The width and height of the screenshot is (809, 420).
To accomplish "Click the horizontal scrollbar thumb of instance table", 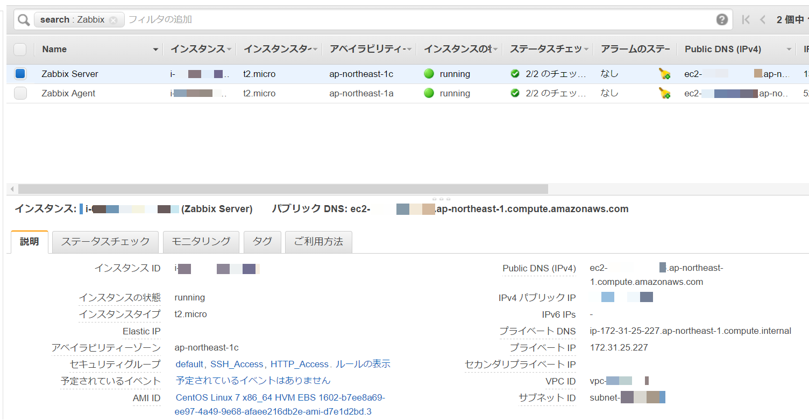I will (283, 189).
